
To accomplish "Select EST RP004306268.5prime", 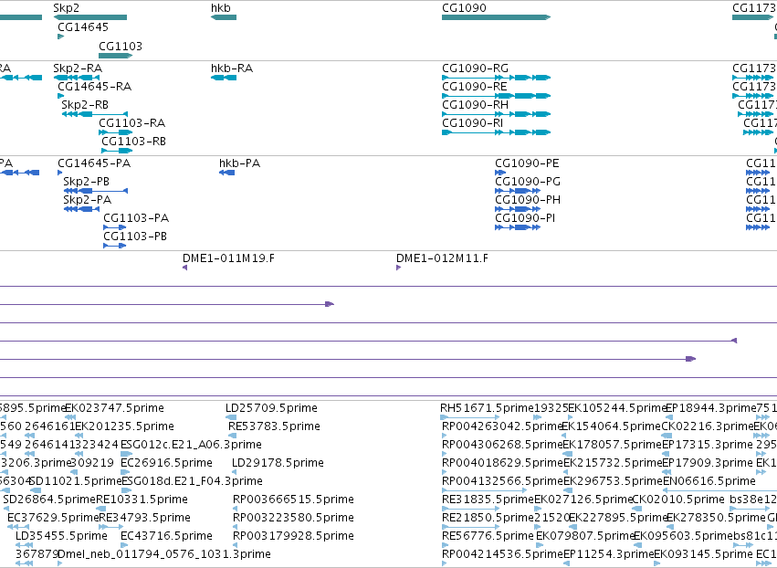I will coord(502,445).
